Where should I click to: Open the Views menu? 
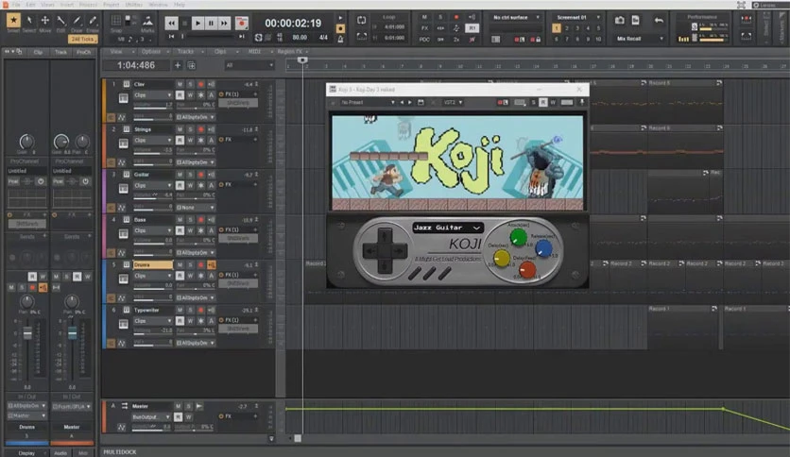point(47,5)
